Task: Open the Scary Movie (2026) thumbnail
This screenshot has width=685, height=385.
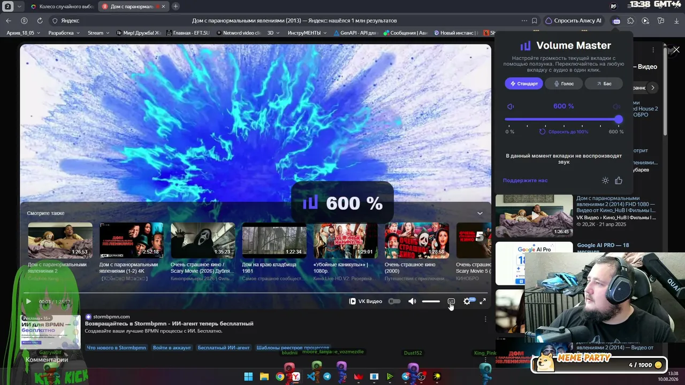Action: pyautogui.click(x=203, y=240)
